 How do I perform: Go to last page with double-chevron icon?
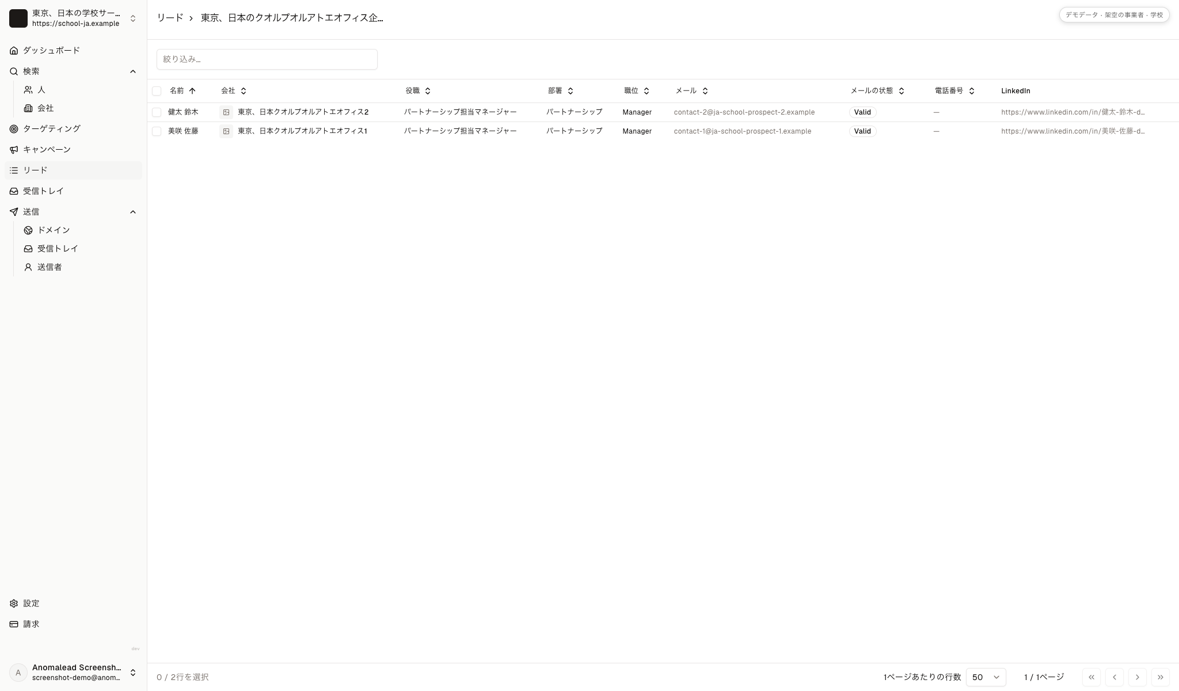click(x=1160, y=677)
